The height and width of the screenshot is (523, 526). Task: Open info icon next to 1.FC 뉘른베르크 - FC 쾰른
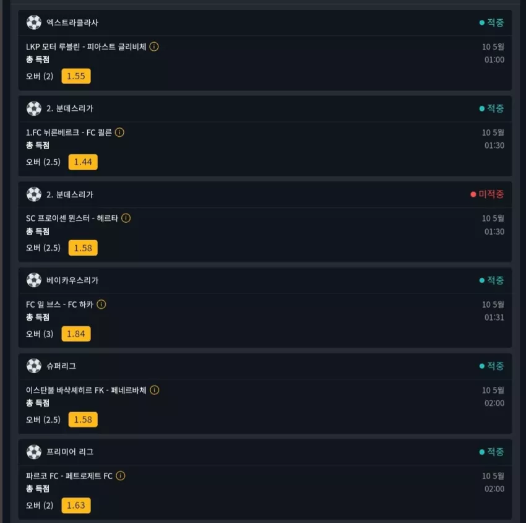(119, 132)
